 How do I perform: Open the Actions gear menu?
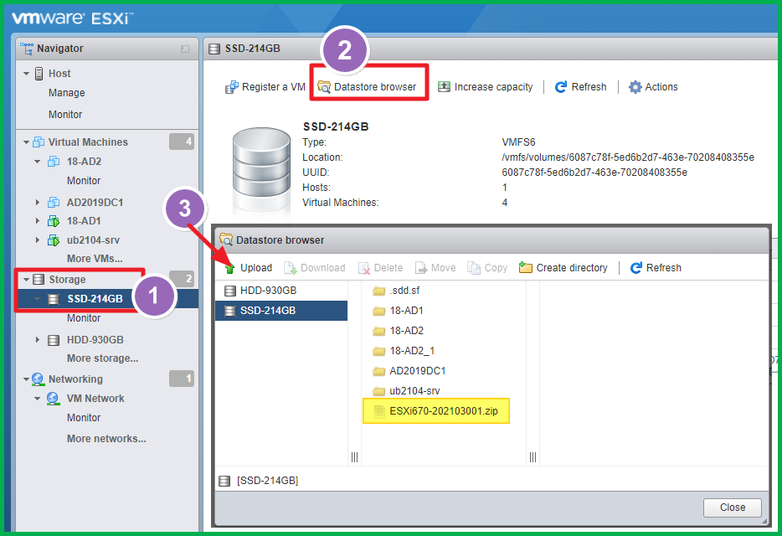(653, 87)
